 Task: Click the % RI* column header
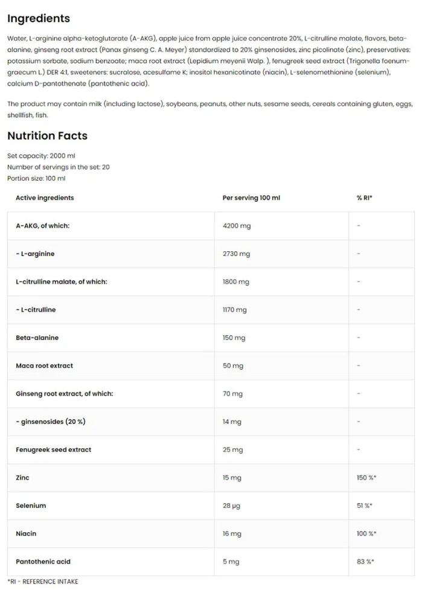pyautogui.click(x=364, y=198)
